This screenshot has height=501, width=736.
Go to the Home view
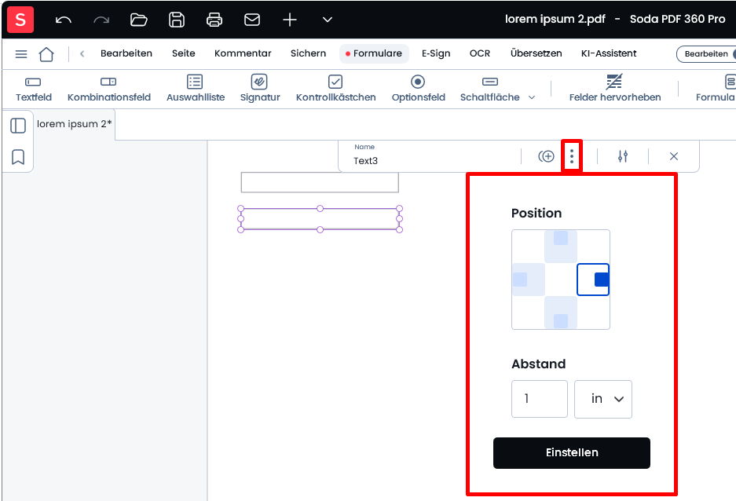46,54
